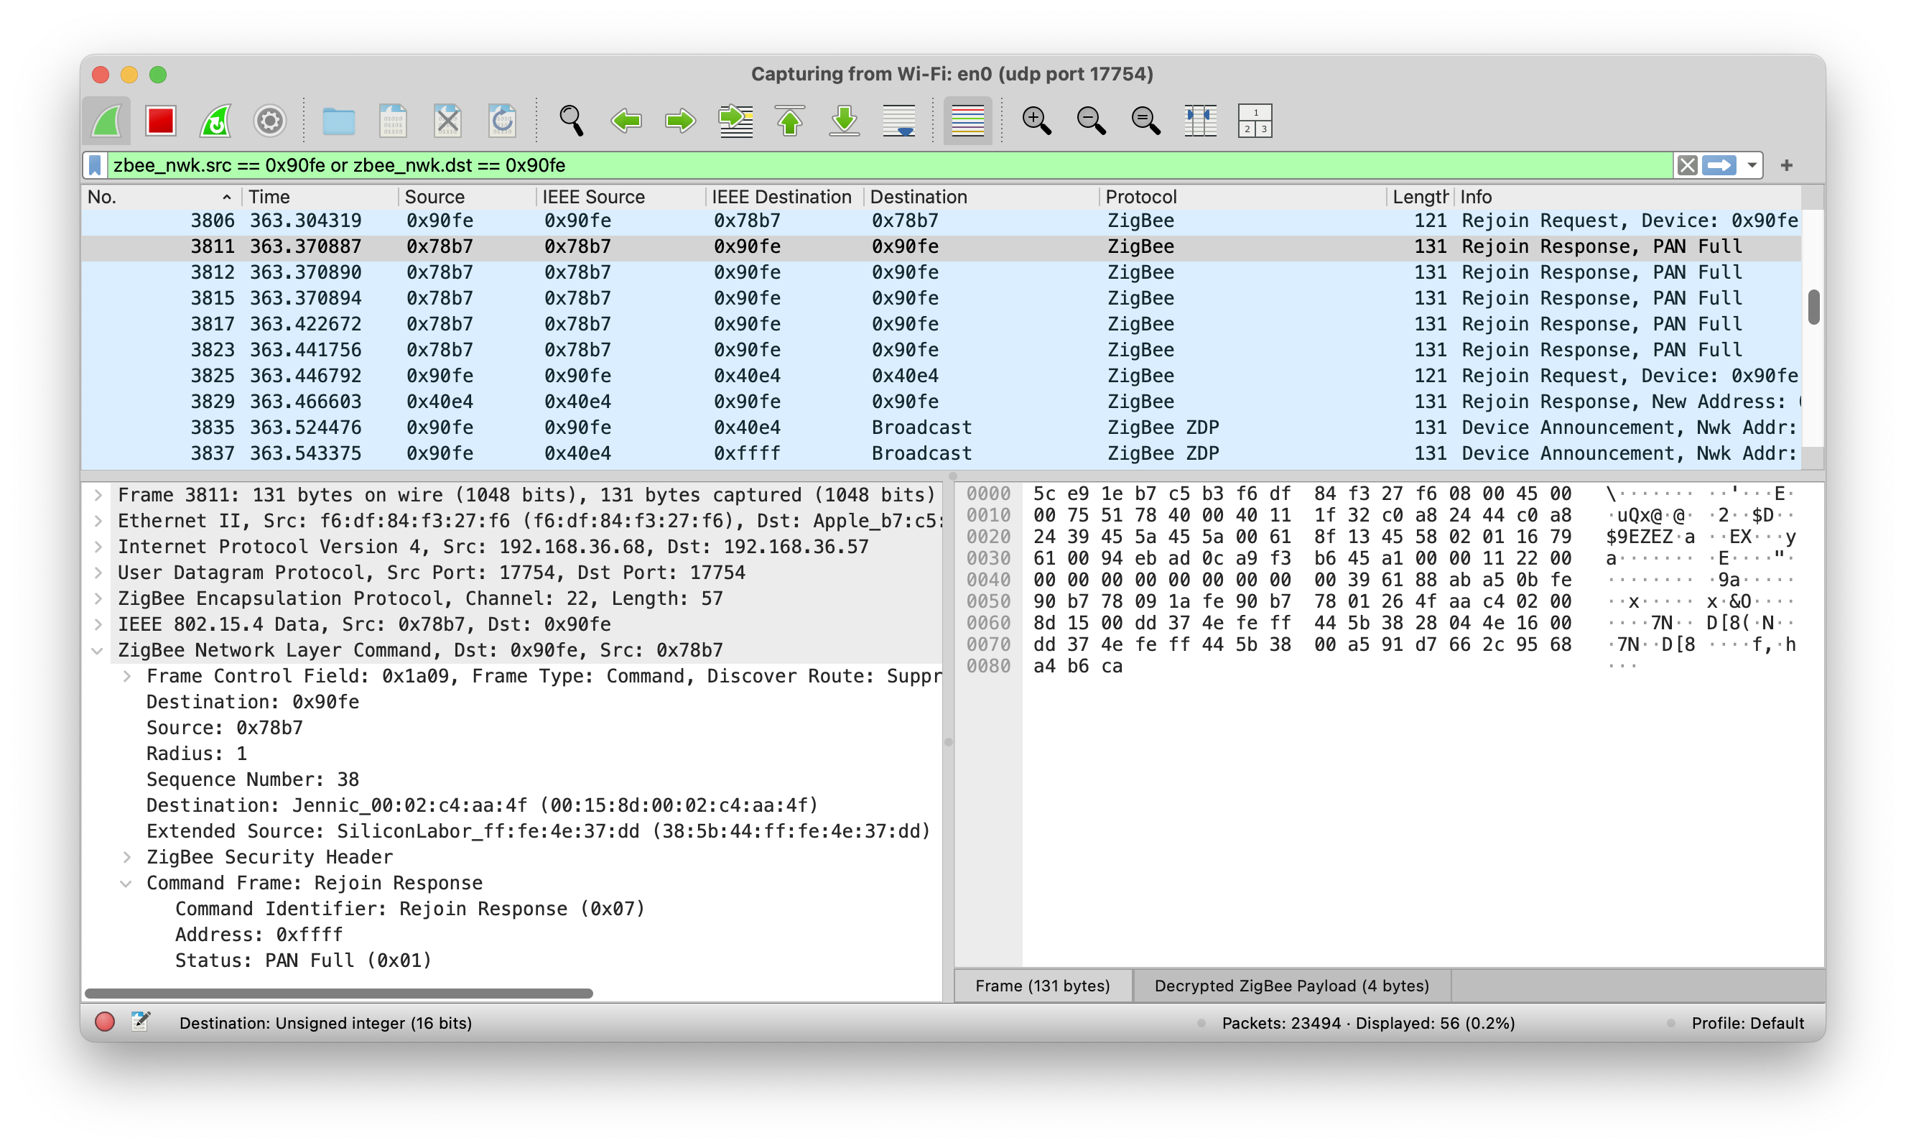Toggle auto scroll during live capture
Screen dimensions: 1906x1148
[898, 121]
